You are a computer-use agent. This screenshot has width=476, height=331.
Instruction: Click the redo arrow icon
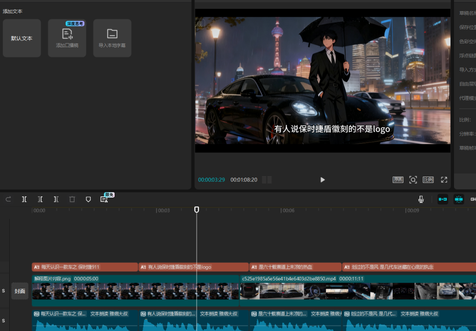8,199
